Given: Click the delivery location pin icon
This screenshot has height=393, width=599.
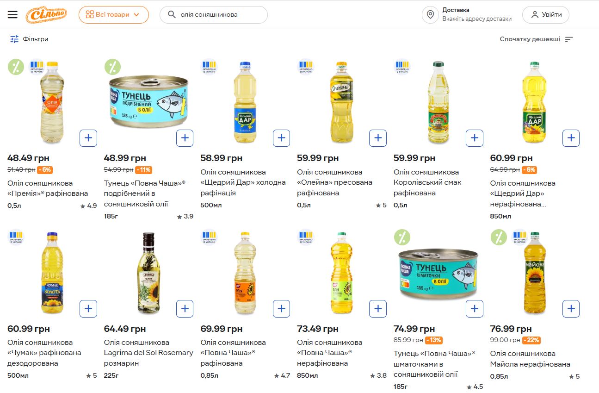Looking at the screenshot, I should coord(430,14).
